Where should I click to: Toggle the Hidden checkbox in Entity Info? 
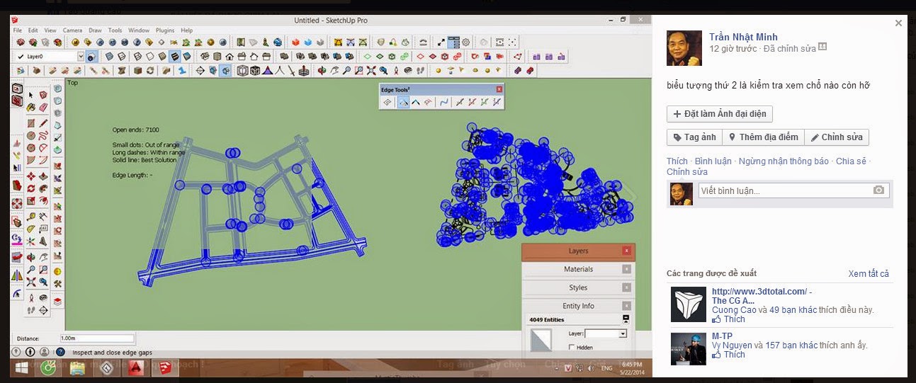tap(572, 347)
